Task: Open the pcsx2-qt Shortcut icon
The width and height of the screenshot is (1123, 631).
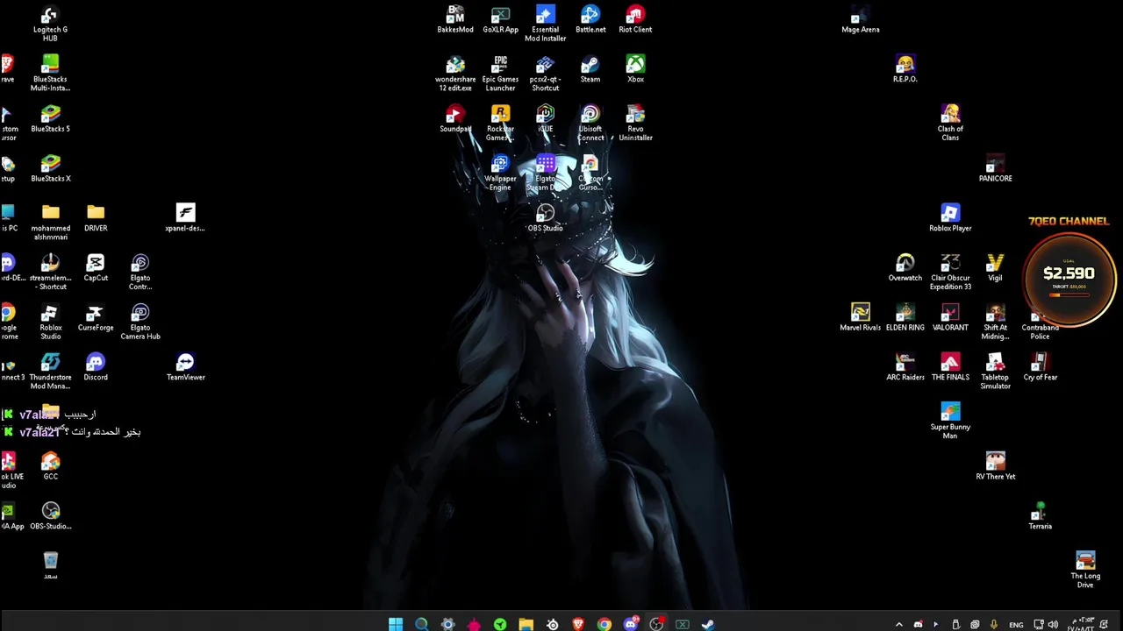Action: point(545,74)
